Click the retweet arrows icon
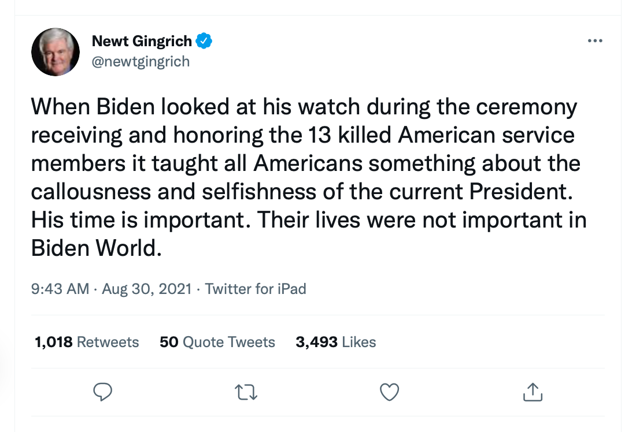This screenshot has width=636, height=432. click(x=247, y=393)
